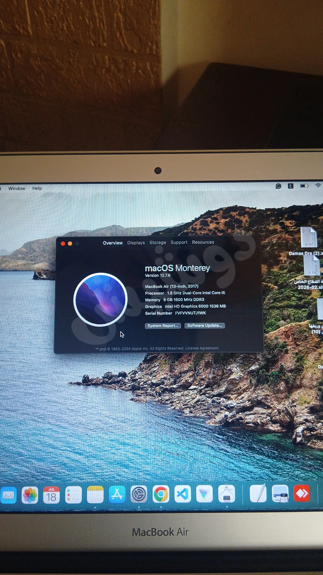Click "Intel HD Graphics 6000 1536 MB" text
The height and width of the screenshot is (575, 323).
point(195,306)
